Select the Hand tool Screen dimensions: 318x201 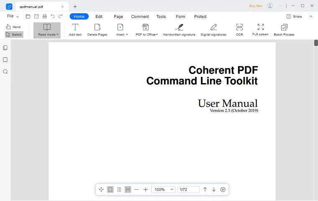click(13, 27)
